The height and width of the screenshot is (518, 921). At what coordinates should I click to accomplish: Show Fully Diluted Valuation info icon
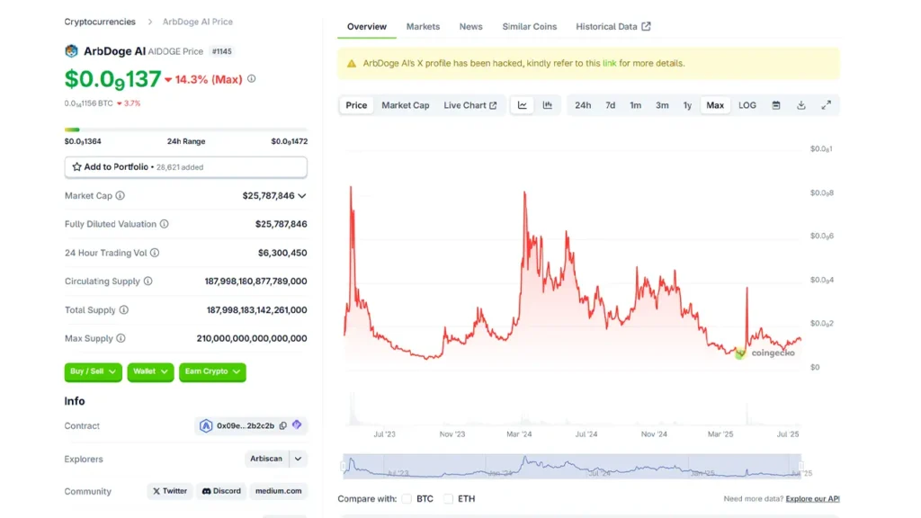click(165, 224)
